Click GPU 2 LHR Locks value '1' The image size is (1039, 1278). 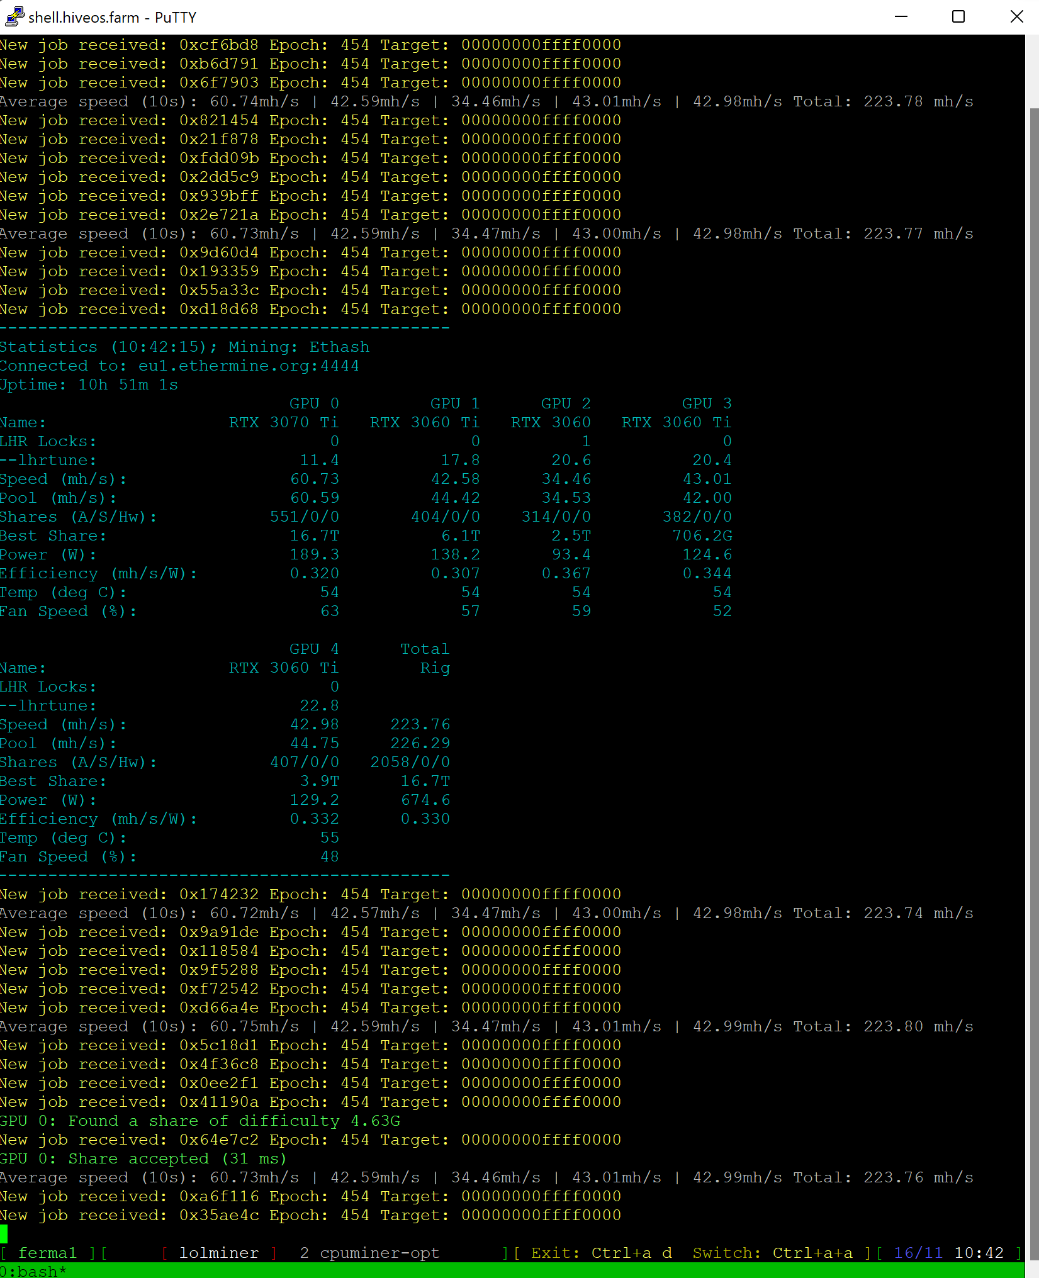pyautogui.click(x=586, y=441)
